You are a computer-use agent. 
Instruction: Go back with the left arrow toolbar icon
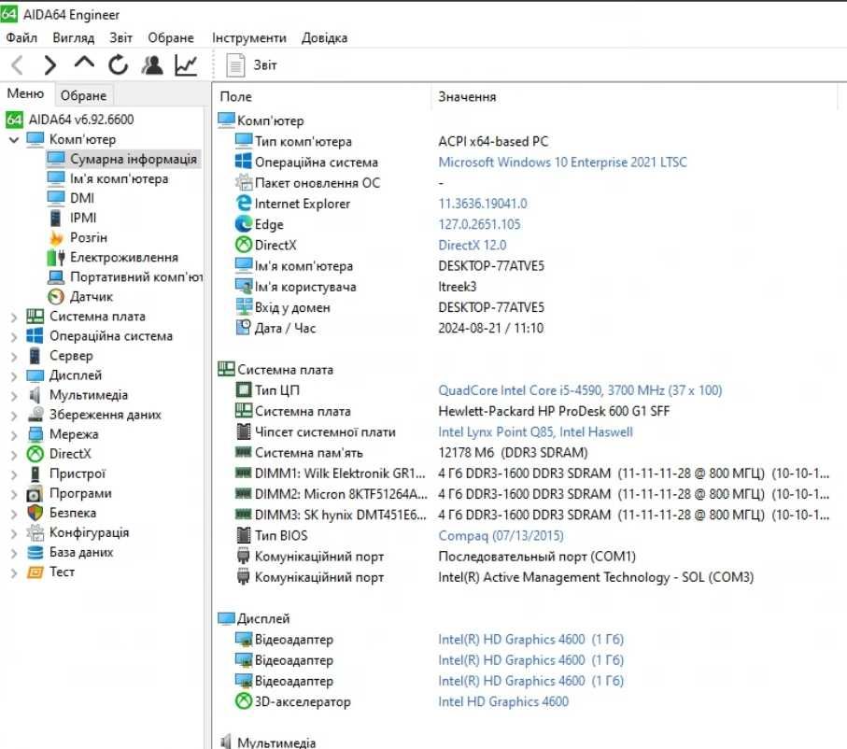18,65
